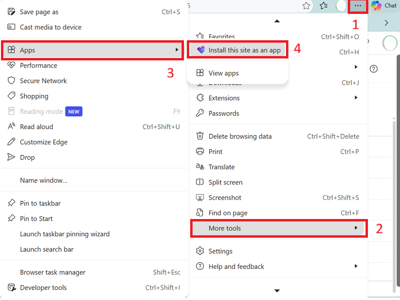Viewport: 400px width, 300px height.
Task: Click the Customize Edge pencil icon
Action: click(x=11, y=141)
